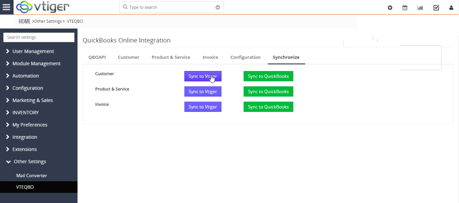459x203 pixels.
Task: Sync Product & Service to QuickBooks
Action: pos(268,91)
